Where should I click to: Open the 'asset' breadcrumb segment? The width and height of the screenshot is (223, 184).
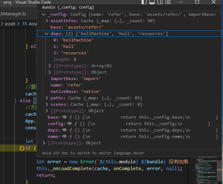click(10, 24)
